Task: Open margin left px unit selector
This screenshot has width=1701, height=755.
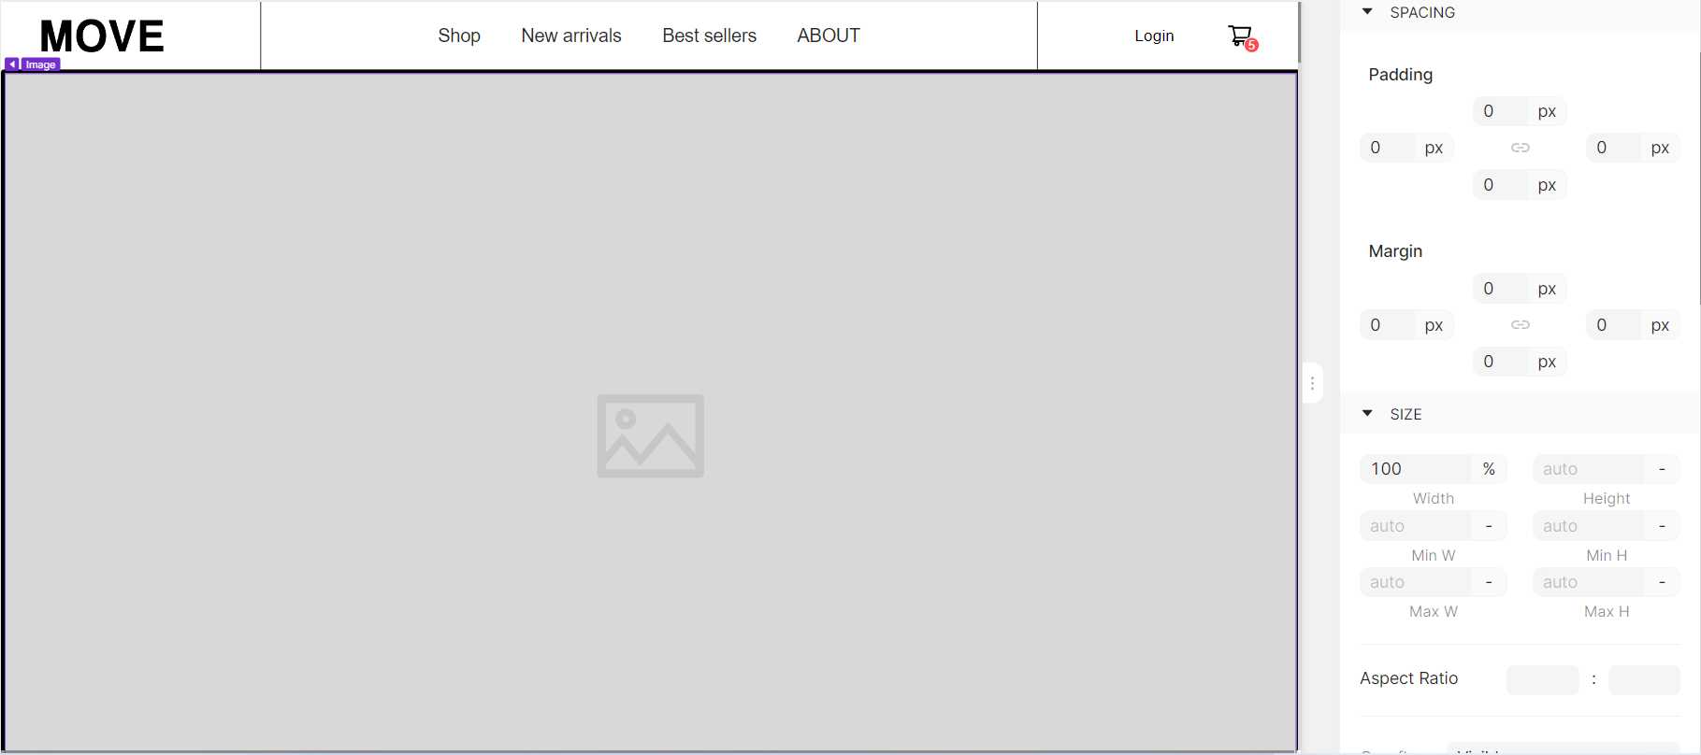Action: (x=1434, y=325)
